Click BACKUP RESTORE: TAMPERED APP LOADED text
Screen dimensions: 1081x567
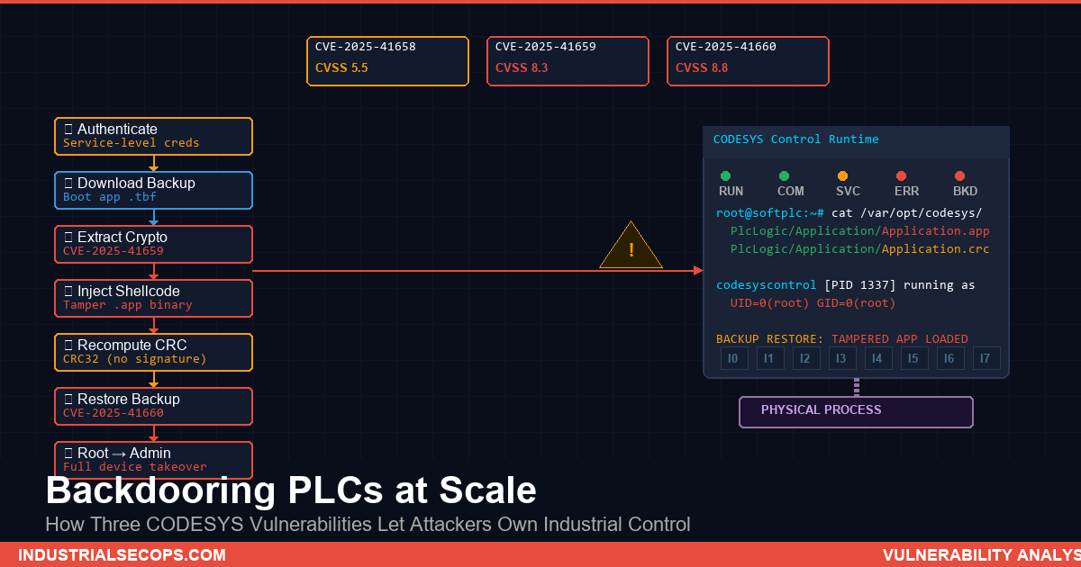(842, 339)
